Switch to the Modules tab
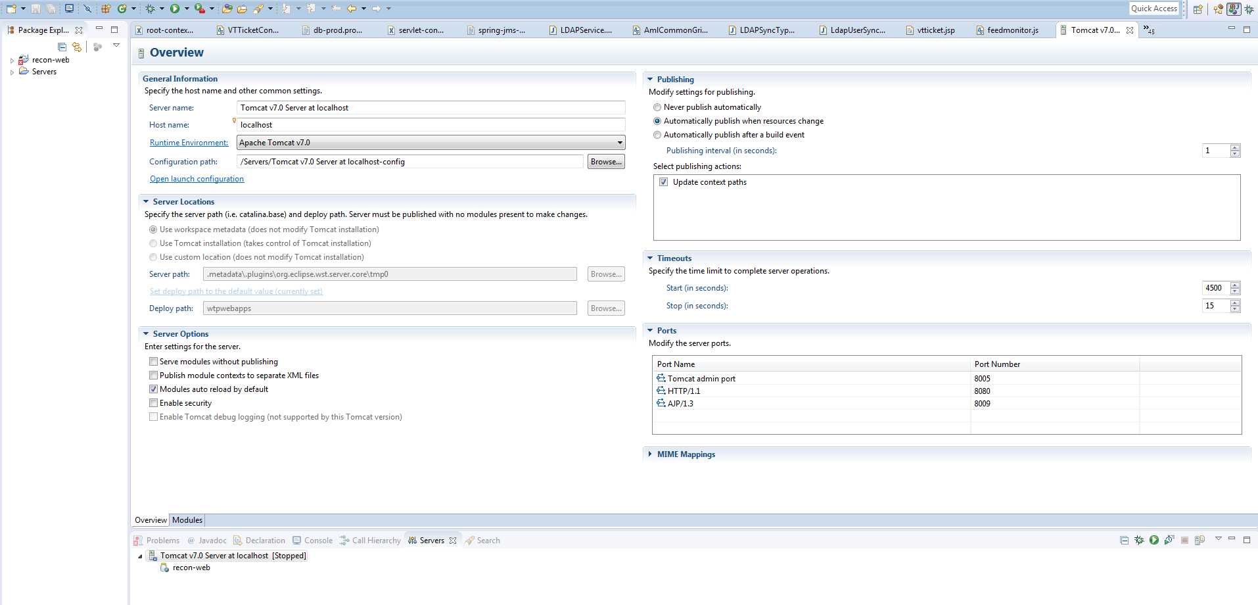Image resolution: width=1258 pixels, height=605 pixels. coord(187,520)
